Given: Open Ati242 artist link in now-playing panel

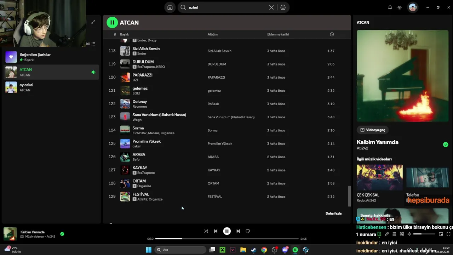Looking at the screenshot, I should [362, 148].
